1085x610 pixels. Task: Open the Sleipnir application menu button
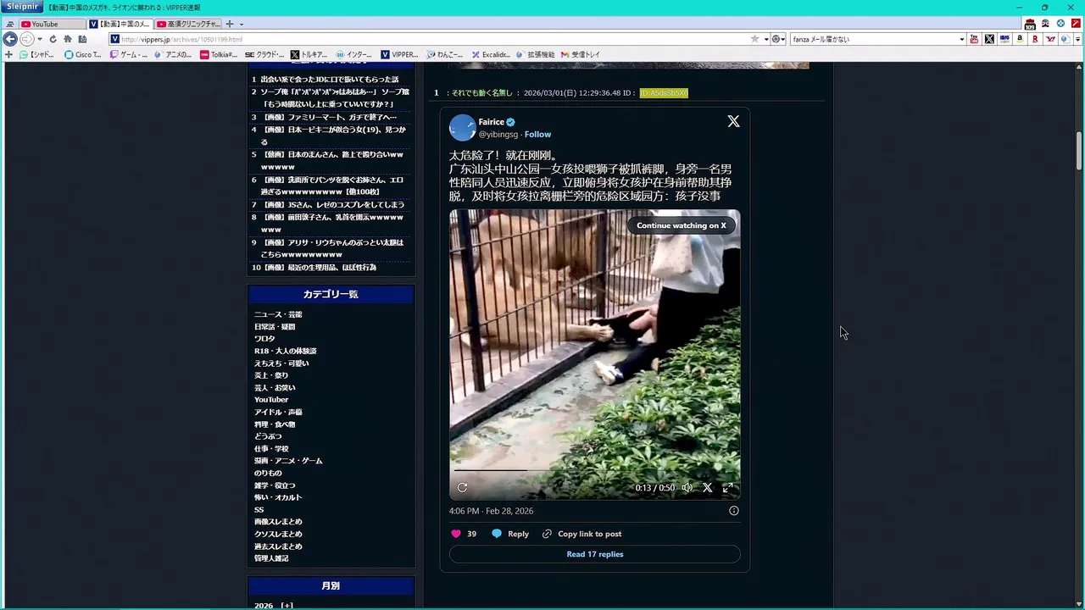[x=20, y=7]
